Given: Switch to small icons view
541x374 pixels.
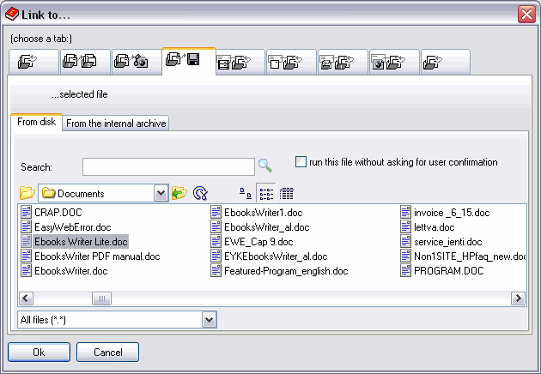Looking at the screenshot, I should [245, 193].
